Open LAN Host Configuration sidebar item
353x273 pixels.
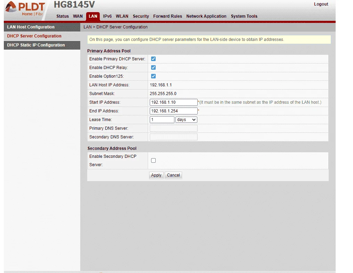42,27
